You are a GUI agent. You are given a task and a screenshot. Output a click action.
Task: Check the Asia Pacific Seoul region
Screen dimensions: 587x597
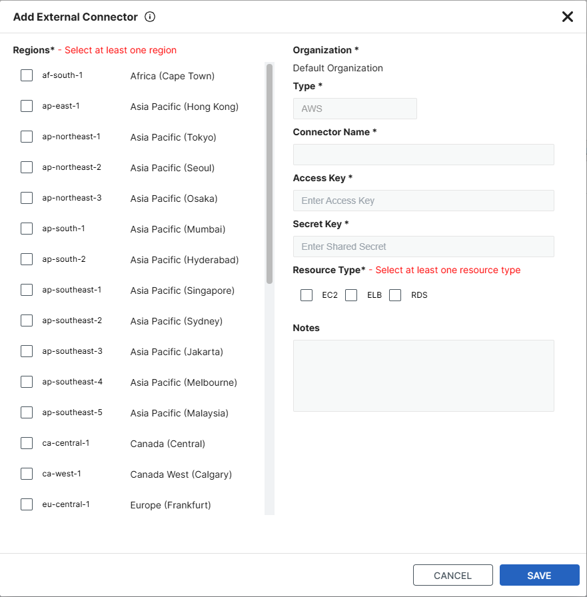26,167
